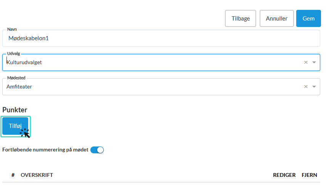
Task: Save the template with Gem
Action: [308, 18]
